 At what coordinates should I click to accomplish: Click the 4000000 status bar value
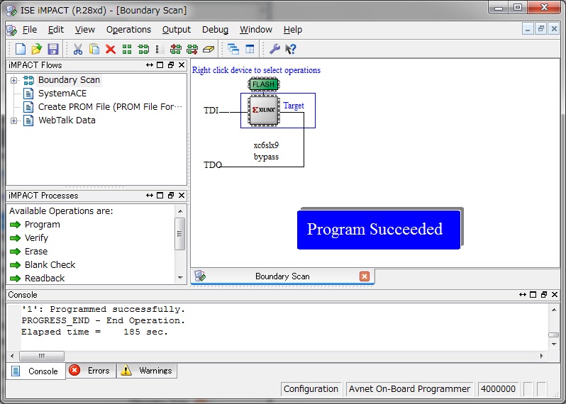click(x=498, y=389)
